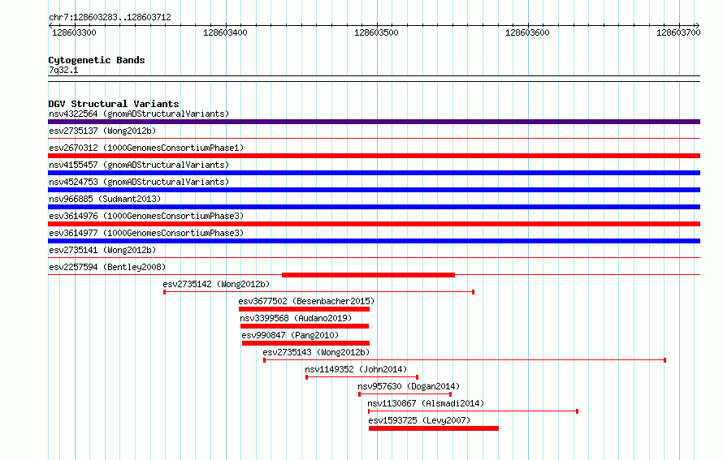This screenshot has width=723, height=460.
Task: Click ruler position 128603500
Action: (x=376, y=32)
